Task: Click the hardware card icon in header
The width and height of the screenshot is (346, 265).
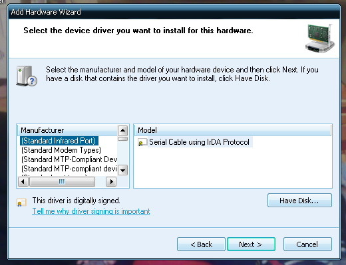Action: [320, 39]
